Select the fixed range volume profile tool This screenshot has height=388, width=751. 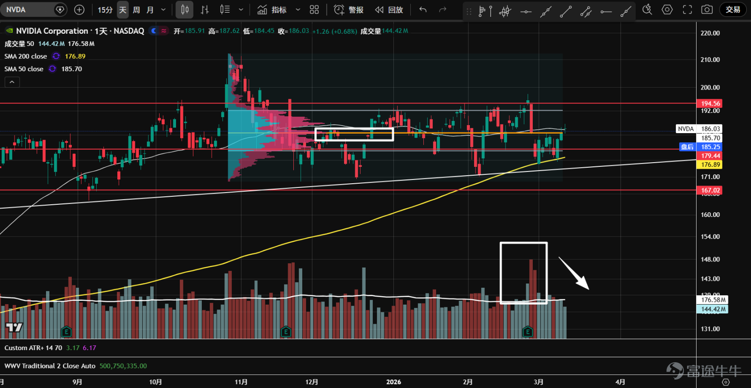505,11
